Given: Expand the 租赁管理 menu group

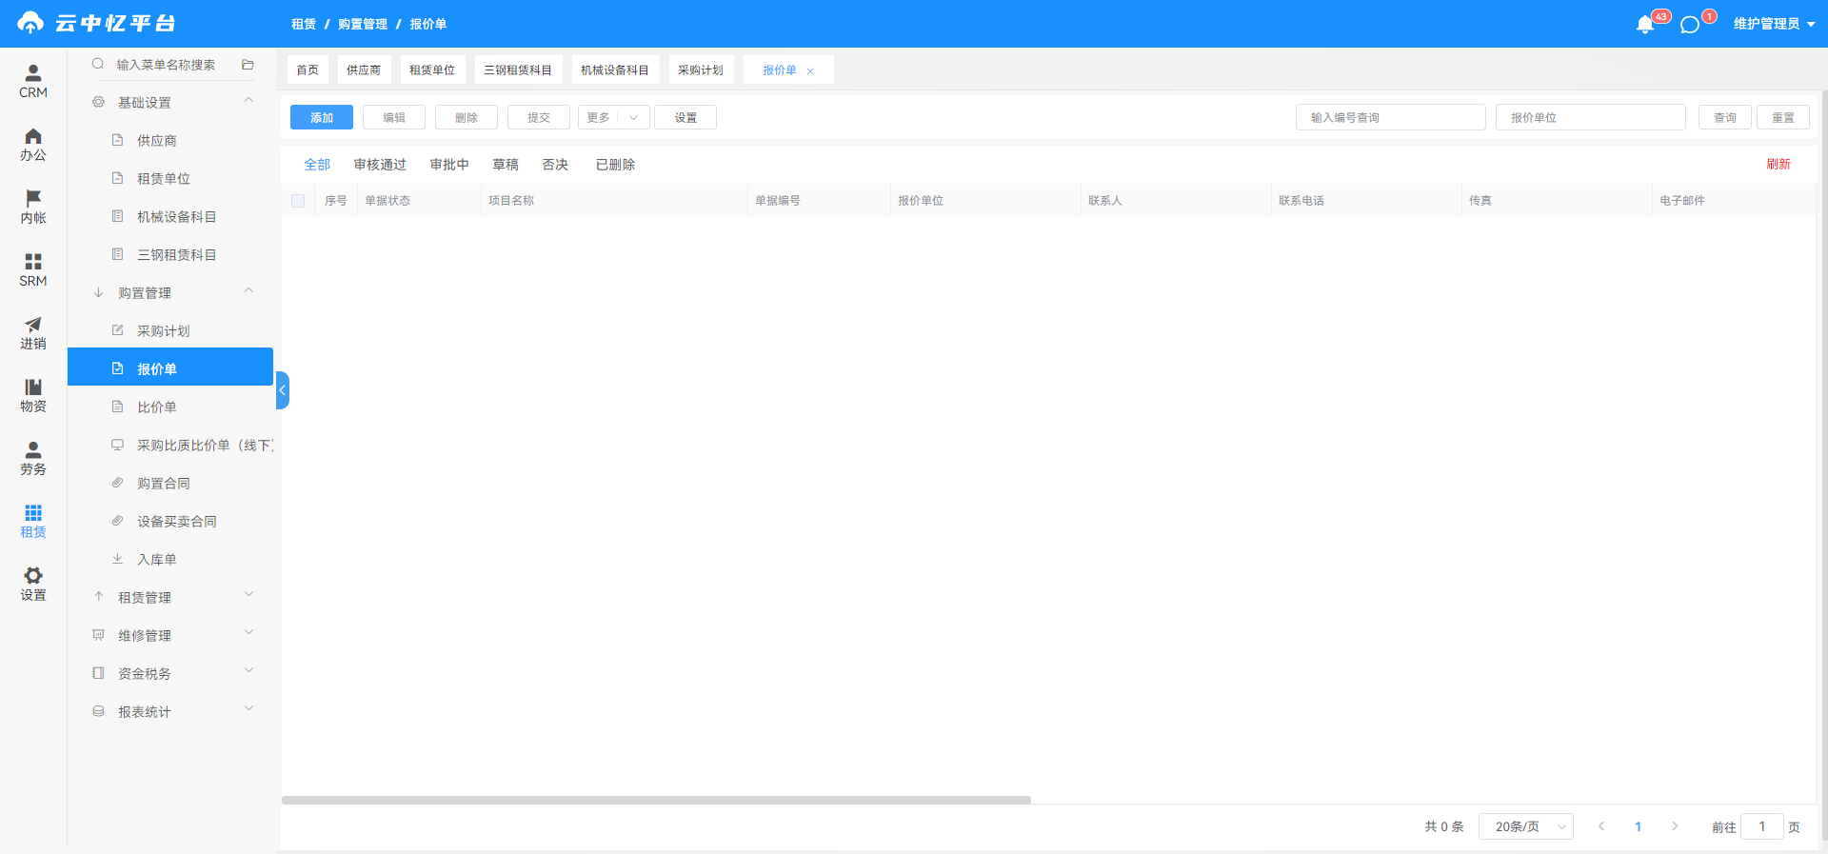Looking at the screenshot, I should [171, 597].
